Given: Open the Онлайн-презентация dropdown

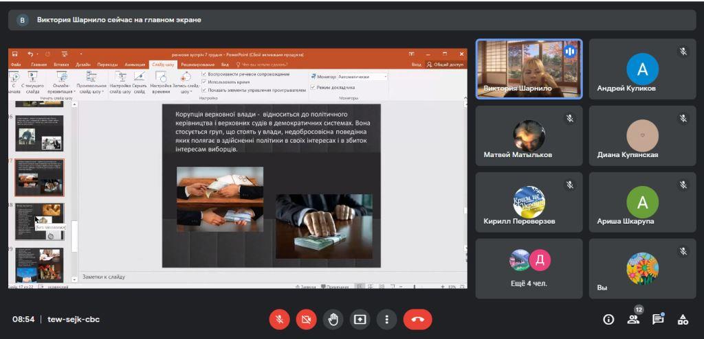Looking at the screenshot, I should click(61, 82).
